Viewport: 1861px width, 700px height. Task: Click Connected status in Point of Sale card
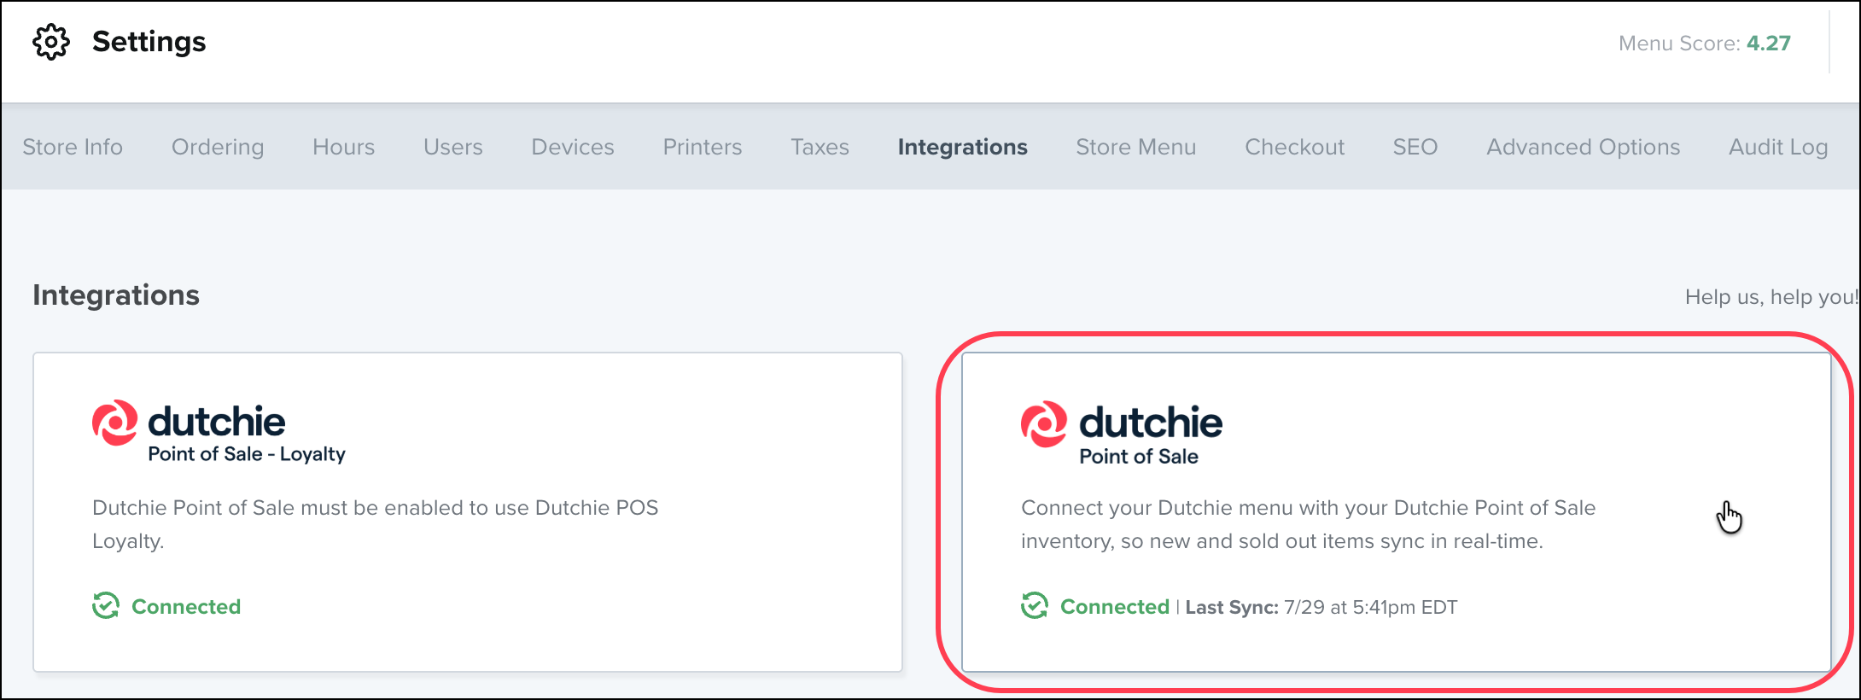1115,607
